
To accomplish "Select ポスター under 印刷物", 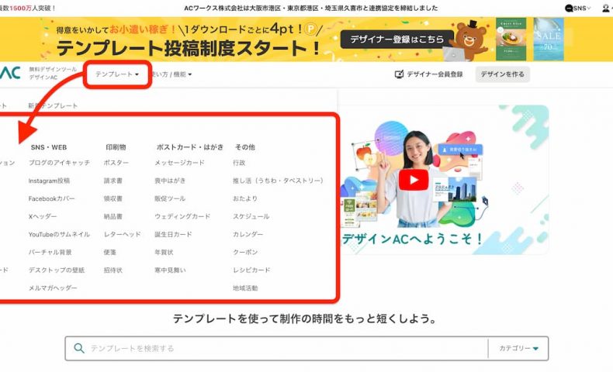I will click(x=116, y=163).
